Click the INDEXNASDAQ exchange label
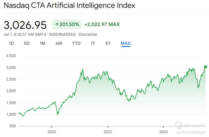This screenshot has width=209, height=137. (62, 34)
